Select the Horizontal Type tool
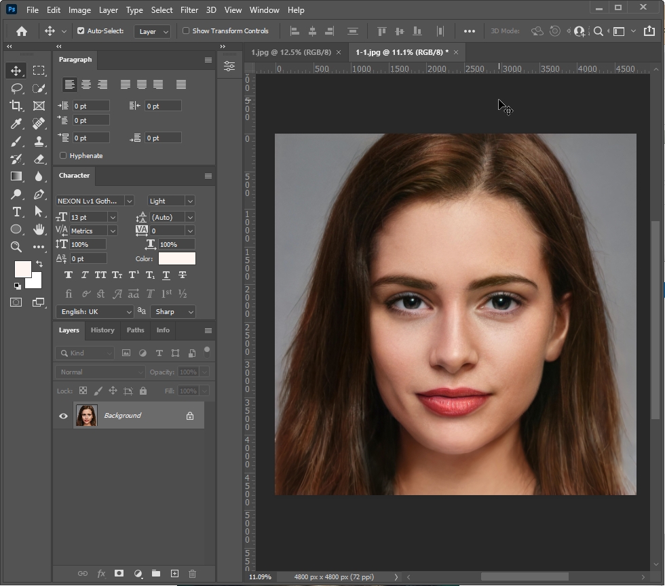This screenshot has height=586, width=665. pos(16,212)
